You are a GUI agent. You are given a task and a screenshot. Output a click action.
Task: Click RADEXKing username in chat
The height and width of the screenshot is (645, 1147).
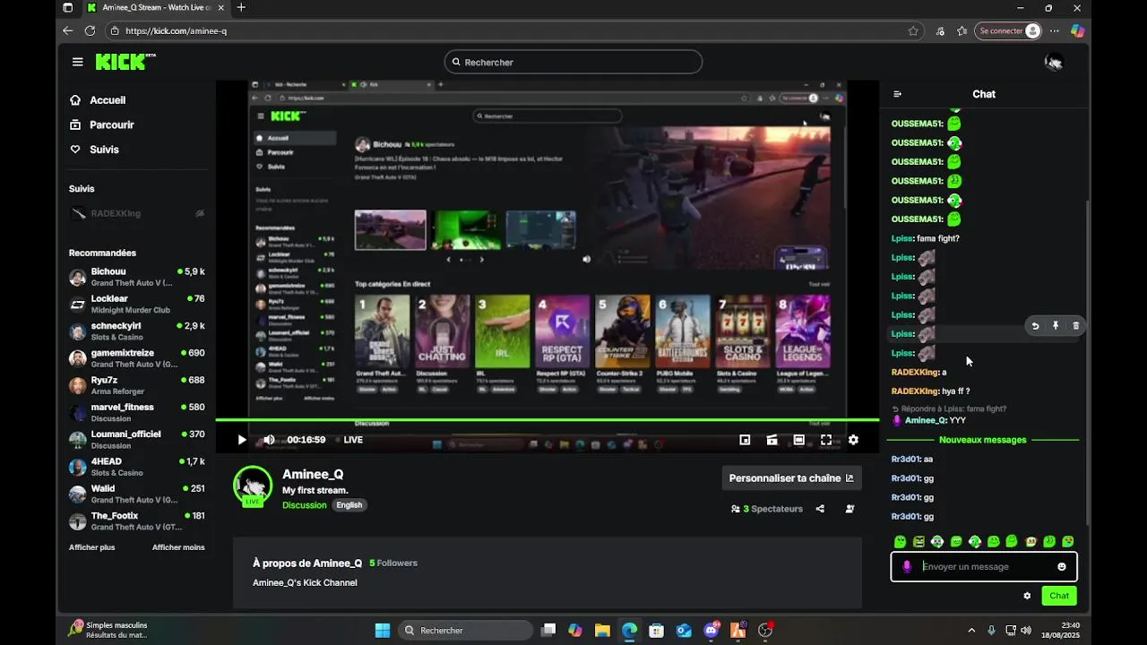tap(914, 372)
